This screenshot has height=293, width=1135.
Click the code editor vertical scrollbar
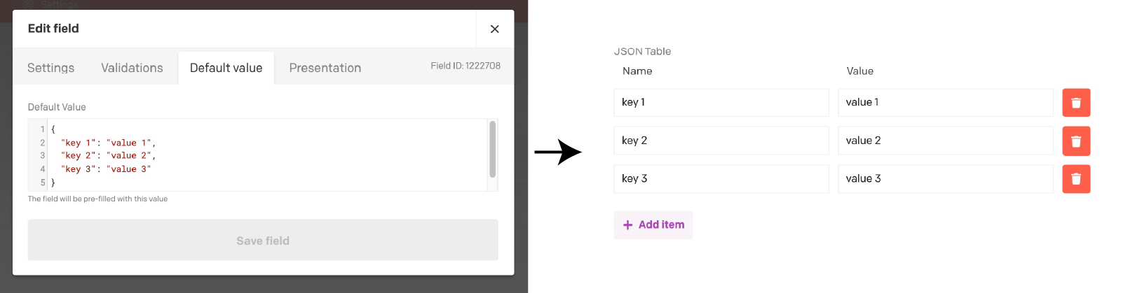pos(492,149)
